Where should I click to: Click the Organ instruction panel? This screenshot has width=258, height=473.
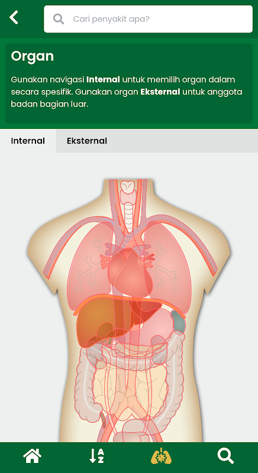pyautogui.click(x=129, y=83)
